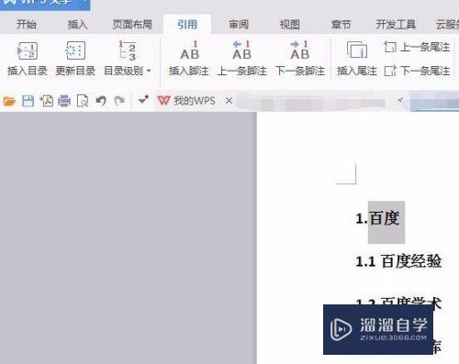Image resolution: width=459 pixels, height=364 pixels.
Task: Click the heading 1.1 百度经验
Action: [x=398, y=261]
